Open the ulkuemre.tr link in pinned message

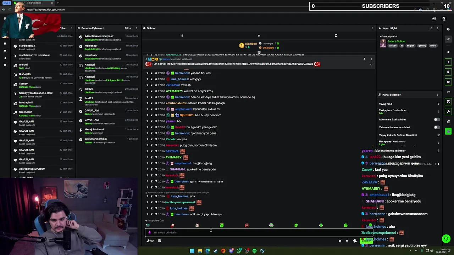point(200,64)
